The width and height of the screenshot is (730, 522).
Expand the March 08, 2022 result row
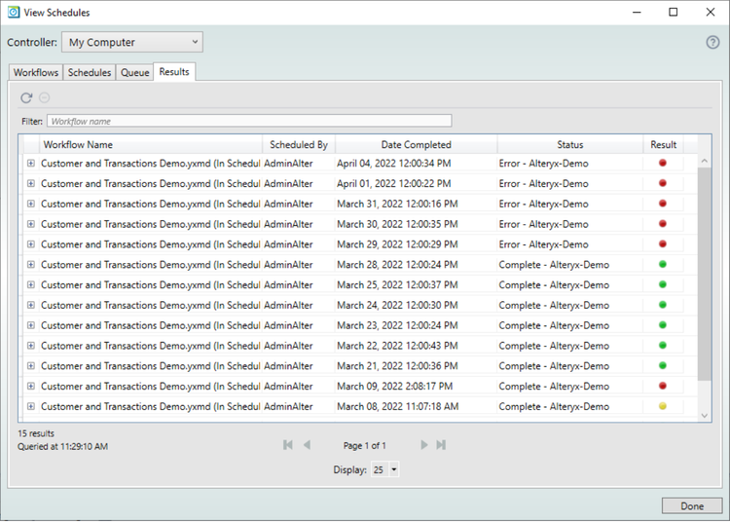pyautogui.click(x=31, y=406)
